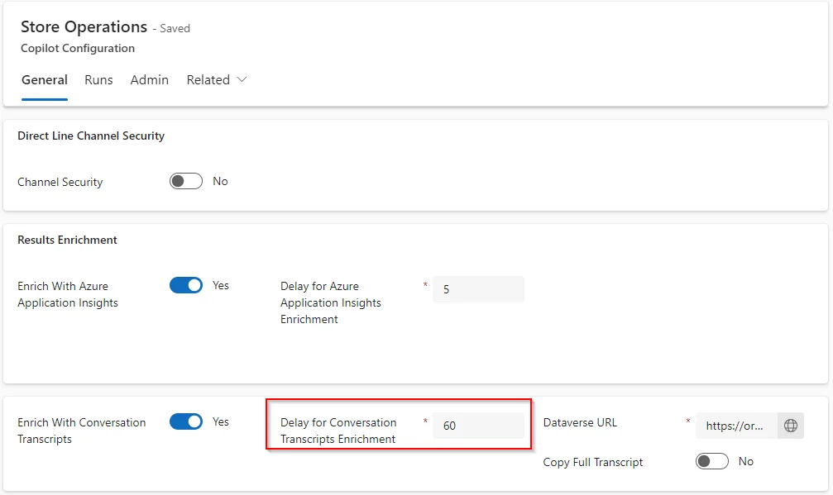833x495 pixels.
Task: Select the Channel Security label
Action: (60, 182)
